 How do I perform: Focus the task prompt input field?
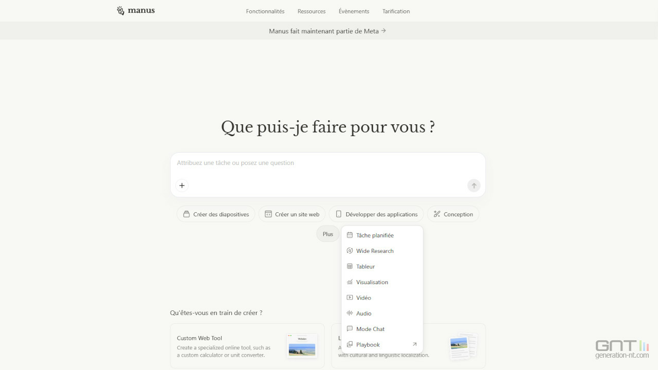click(327, 163)
